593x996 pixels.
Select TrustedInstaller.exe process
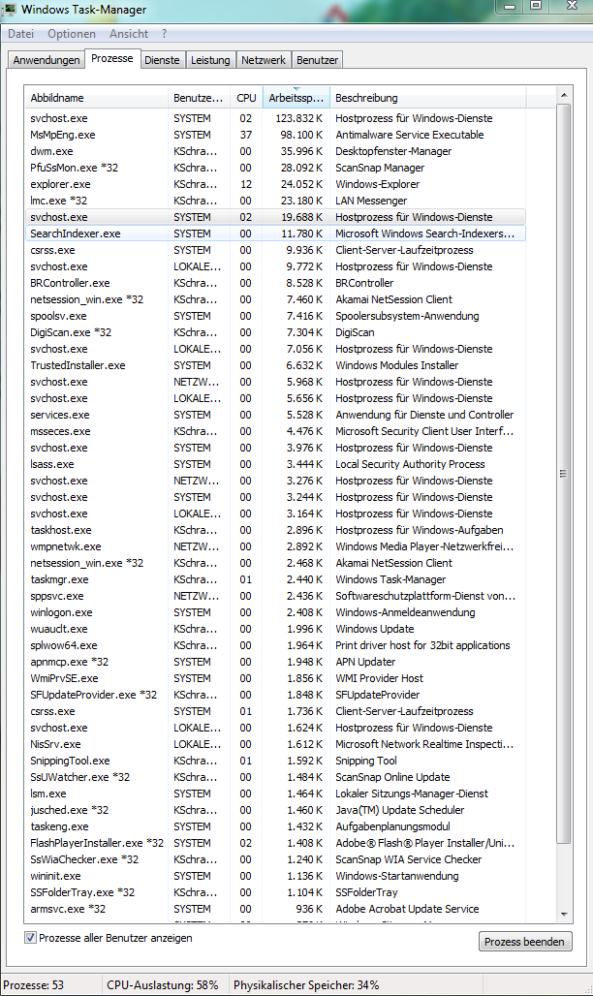[275, 365]
